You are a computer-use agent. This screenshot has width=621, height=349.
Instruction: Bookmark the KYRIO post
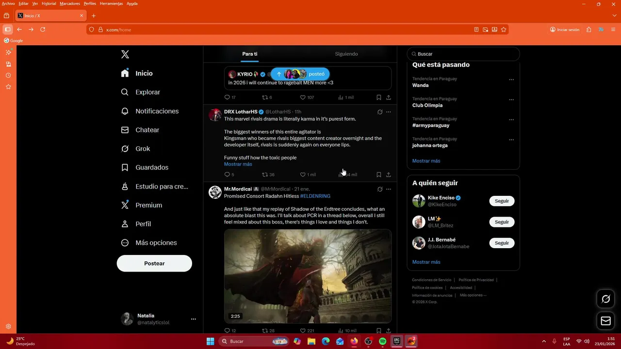(x=379, y=97)
